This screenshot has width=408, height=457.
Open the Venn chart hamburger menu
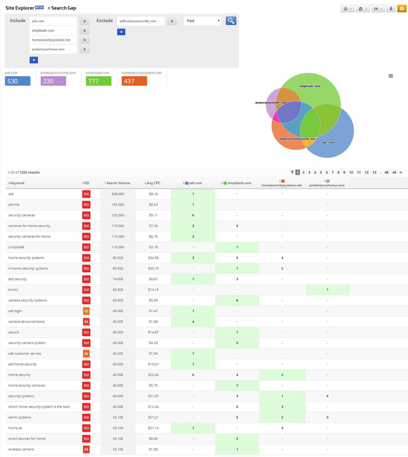point(391,76)
